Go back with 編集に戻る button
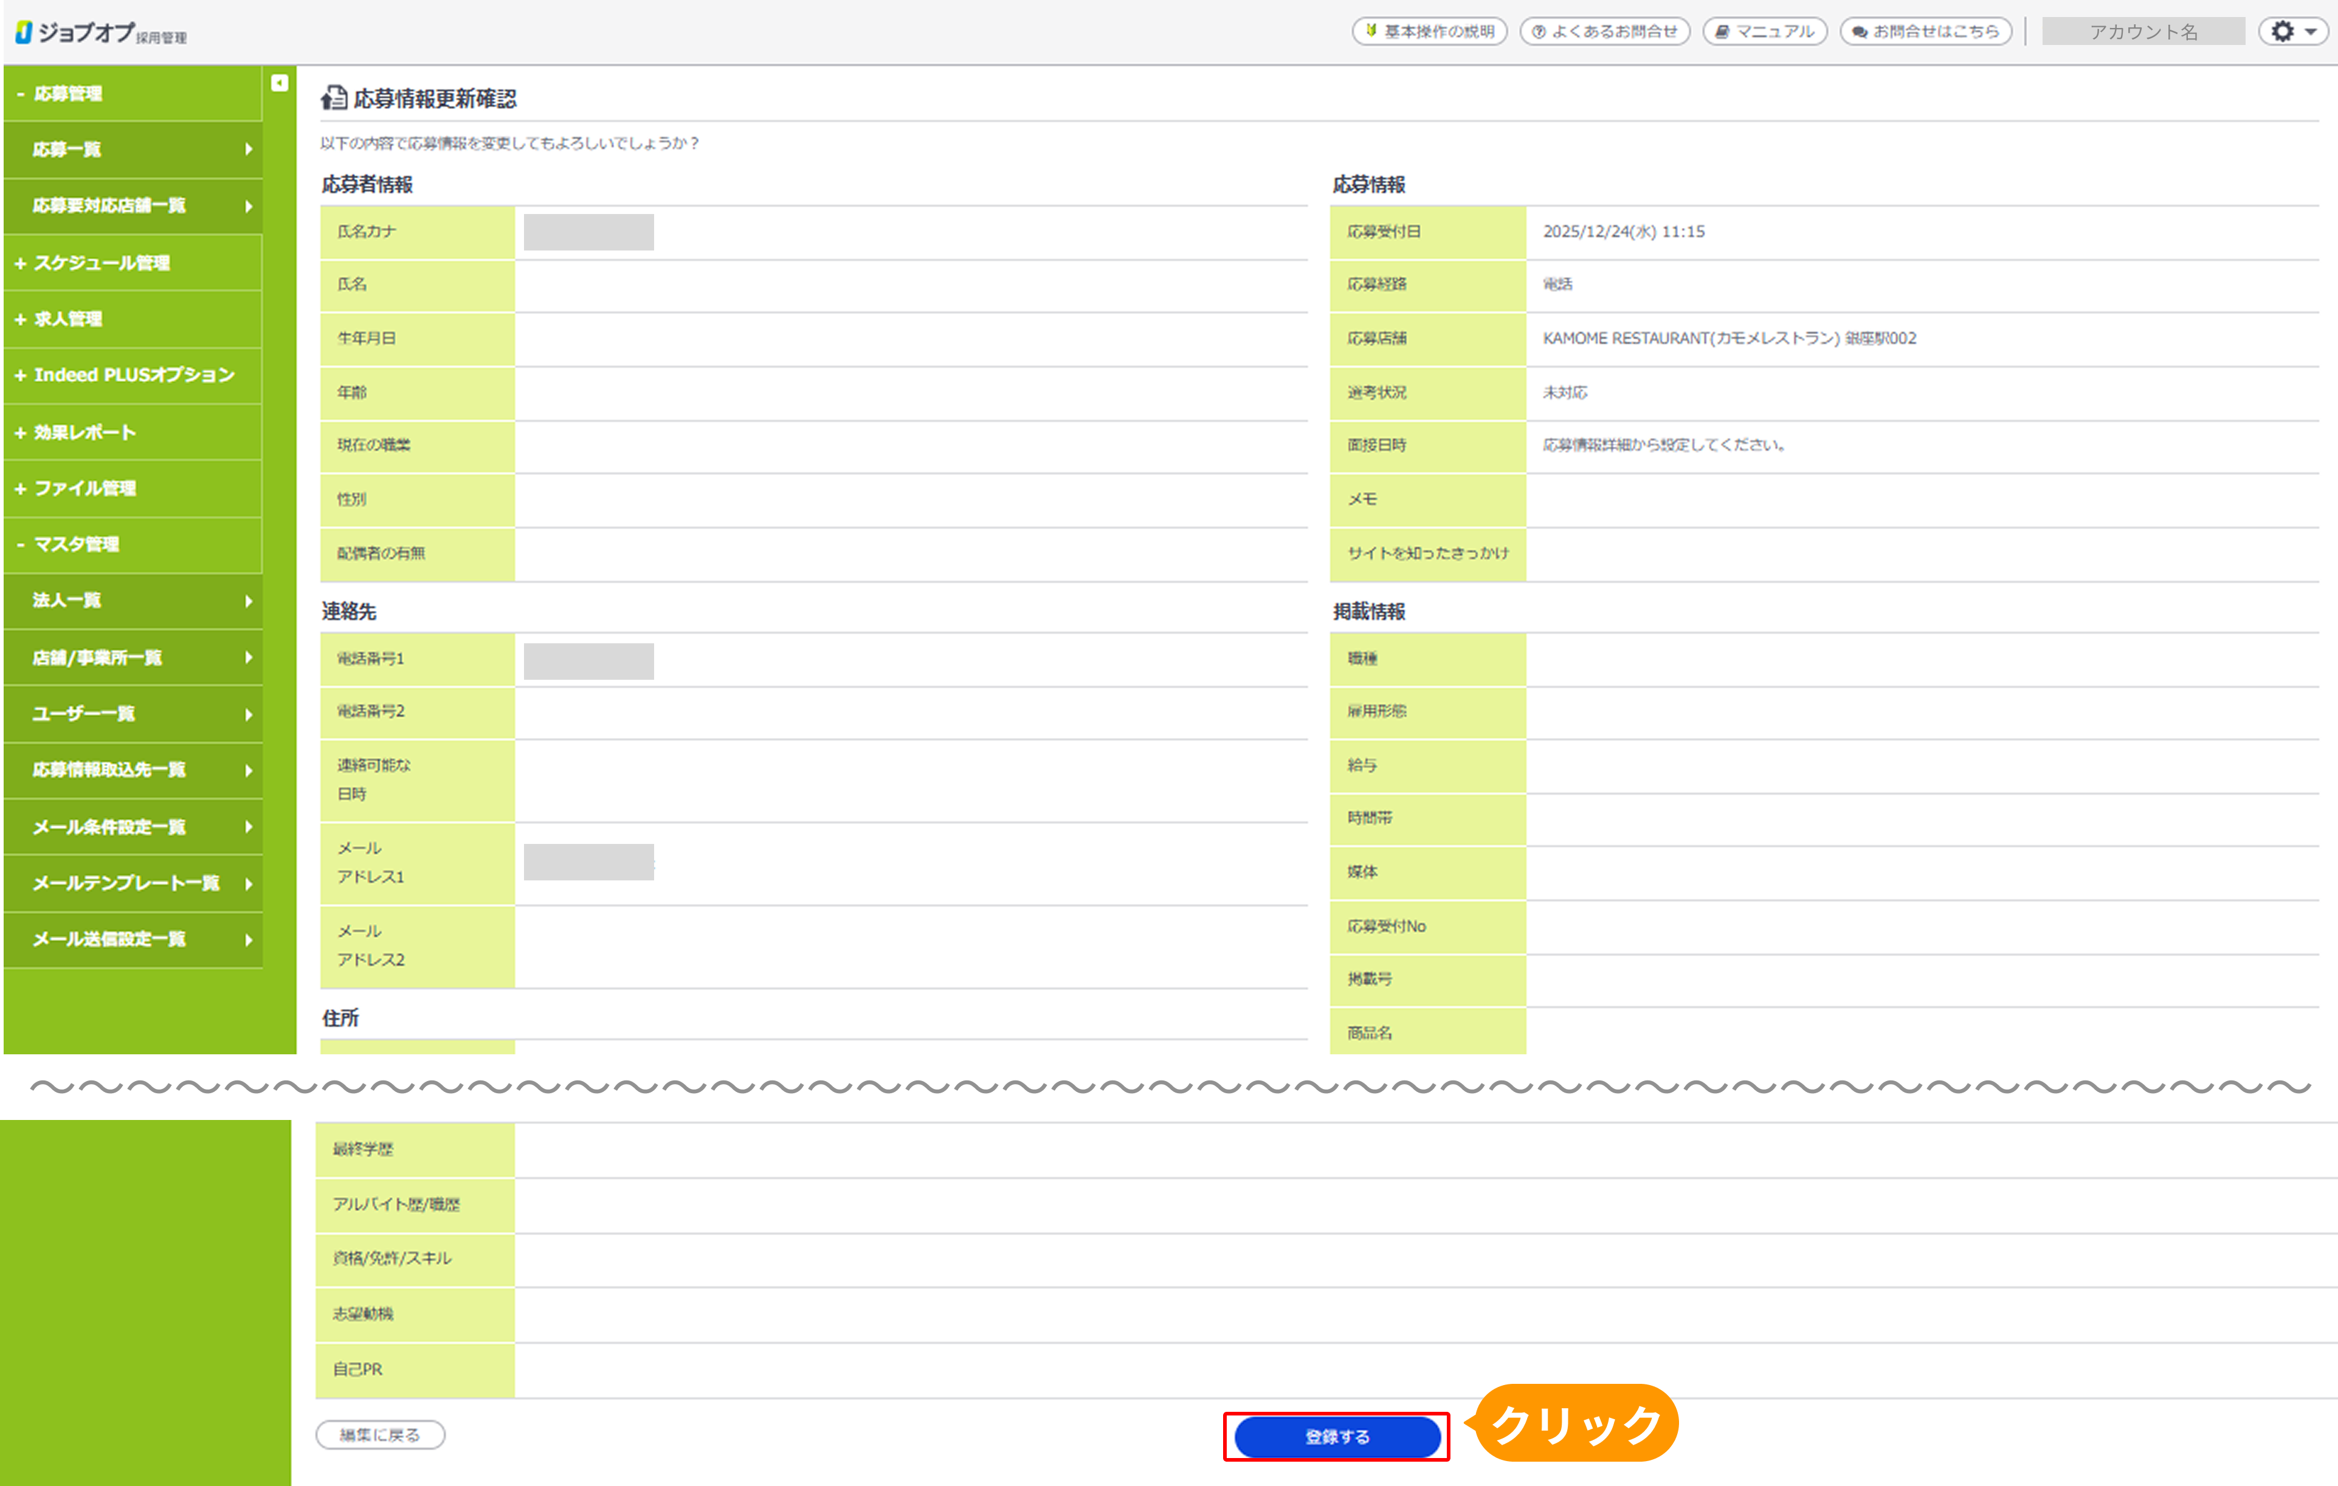 pos(379,1434)
